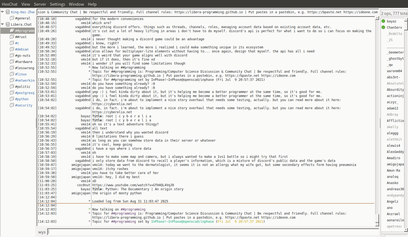The image size is (408, 237).
Task: Click the #lesswrong channel icon
Action: click(x=12, y=68)
